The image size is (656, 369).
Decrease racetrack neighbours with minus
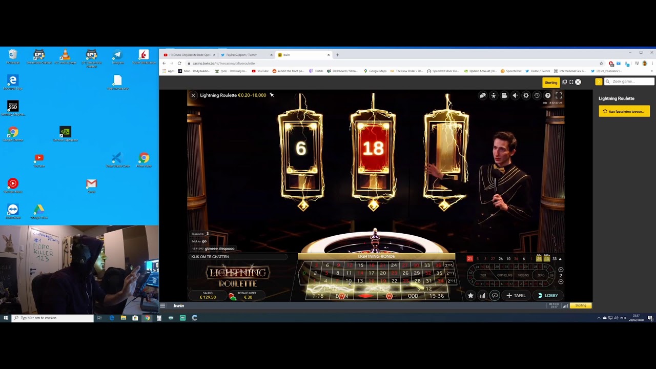[561, 281]
